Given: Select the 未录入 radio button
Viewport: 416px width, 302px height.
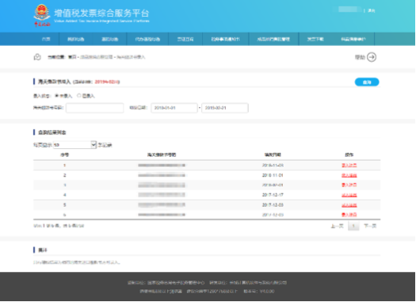Looking at the screenshot, I should 56,96.
